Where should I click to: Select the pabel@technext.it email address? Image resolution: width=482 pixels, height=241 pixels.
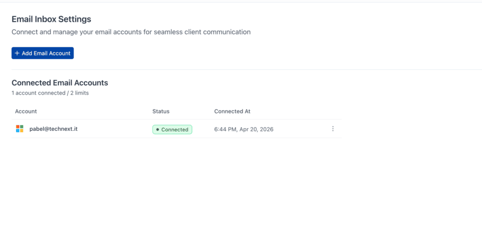point(53,129)
